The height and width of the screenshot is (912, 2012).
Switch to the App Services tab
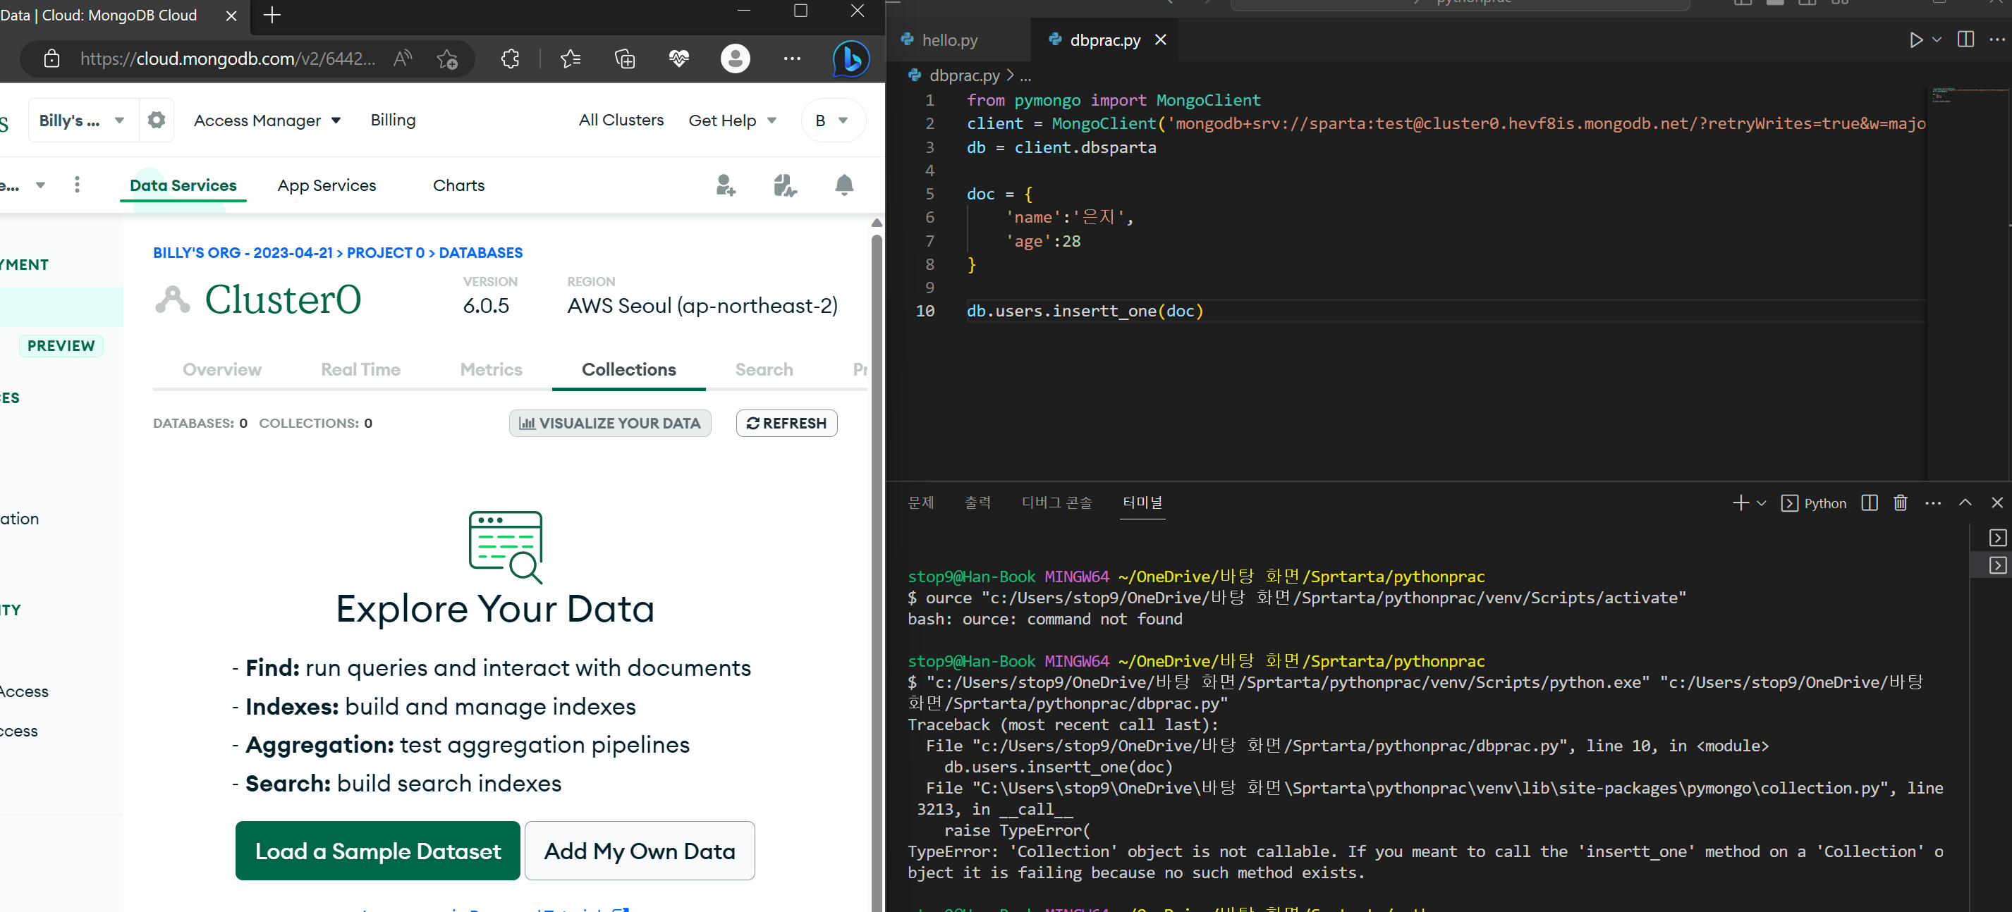pos(327,185)
